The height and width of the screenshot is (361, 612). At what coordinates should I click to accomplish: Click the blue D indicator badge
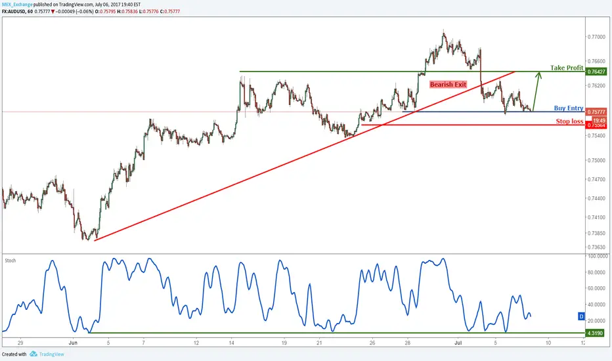click(581, 316)
